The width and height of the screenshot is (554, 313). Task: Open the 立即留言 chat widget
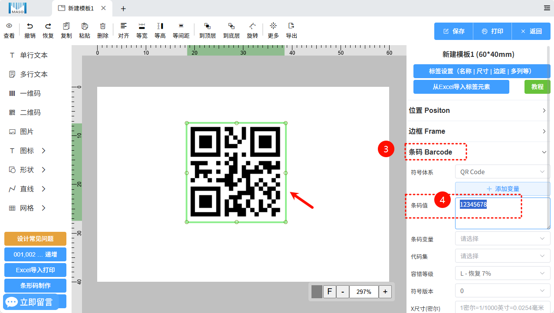point(31,302)
